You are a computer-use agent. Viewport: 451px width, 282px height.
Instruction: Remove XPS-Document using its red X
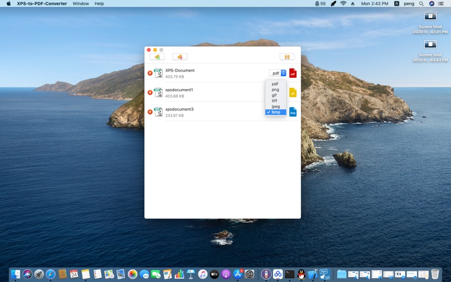tap(150, 73)
